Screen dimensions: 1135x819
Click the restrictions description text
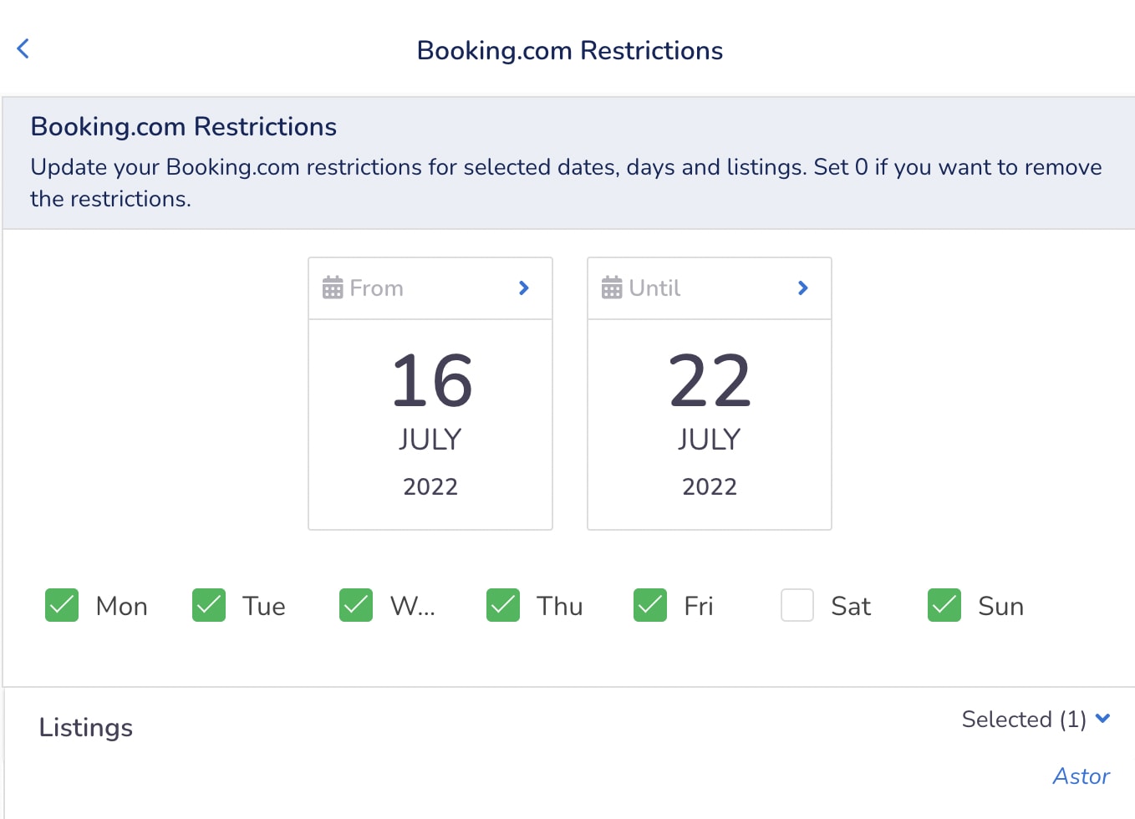coord(566,183)
